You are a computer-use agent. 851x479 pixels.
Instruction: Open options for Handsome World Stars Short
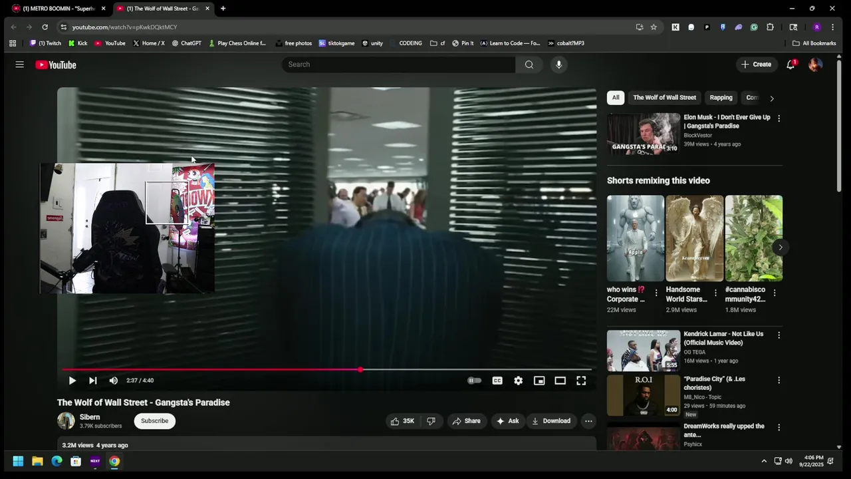tap(715, 293)
